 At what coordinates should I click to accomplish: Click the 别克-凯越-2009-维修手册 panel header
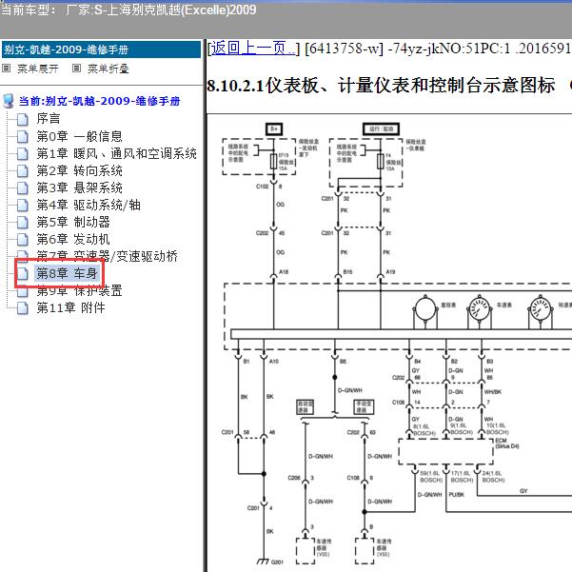(102, 49)
